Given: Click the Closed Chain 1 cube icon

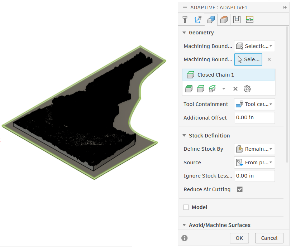Looking at the screenshot, I should pyautogui.click(x=191, y=75).
